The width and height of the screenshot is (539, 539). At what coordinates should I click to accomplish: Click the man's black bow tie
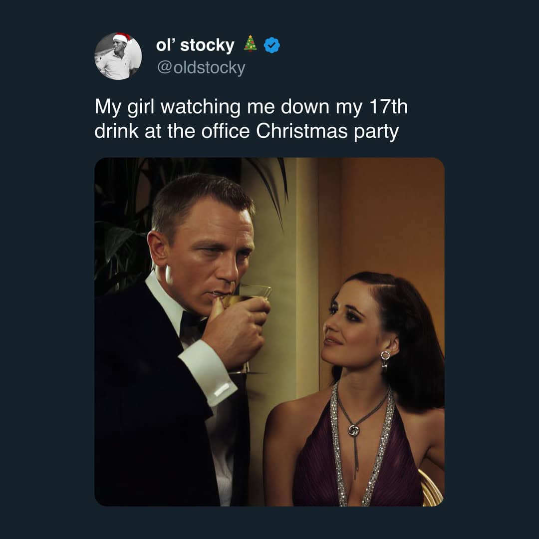point(193,324)
